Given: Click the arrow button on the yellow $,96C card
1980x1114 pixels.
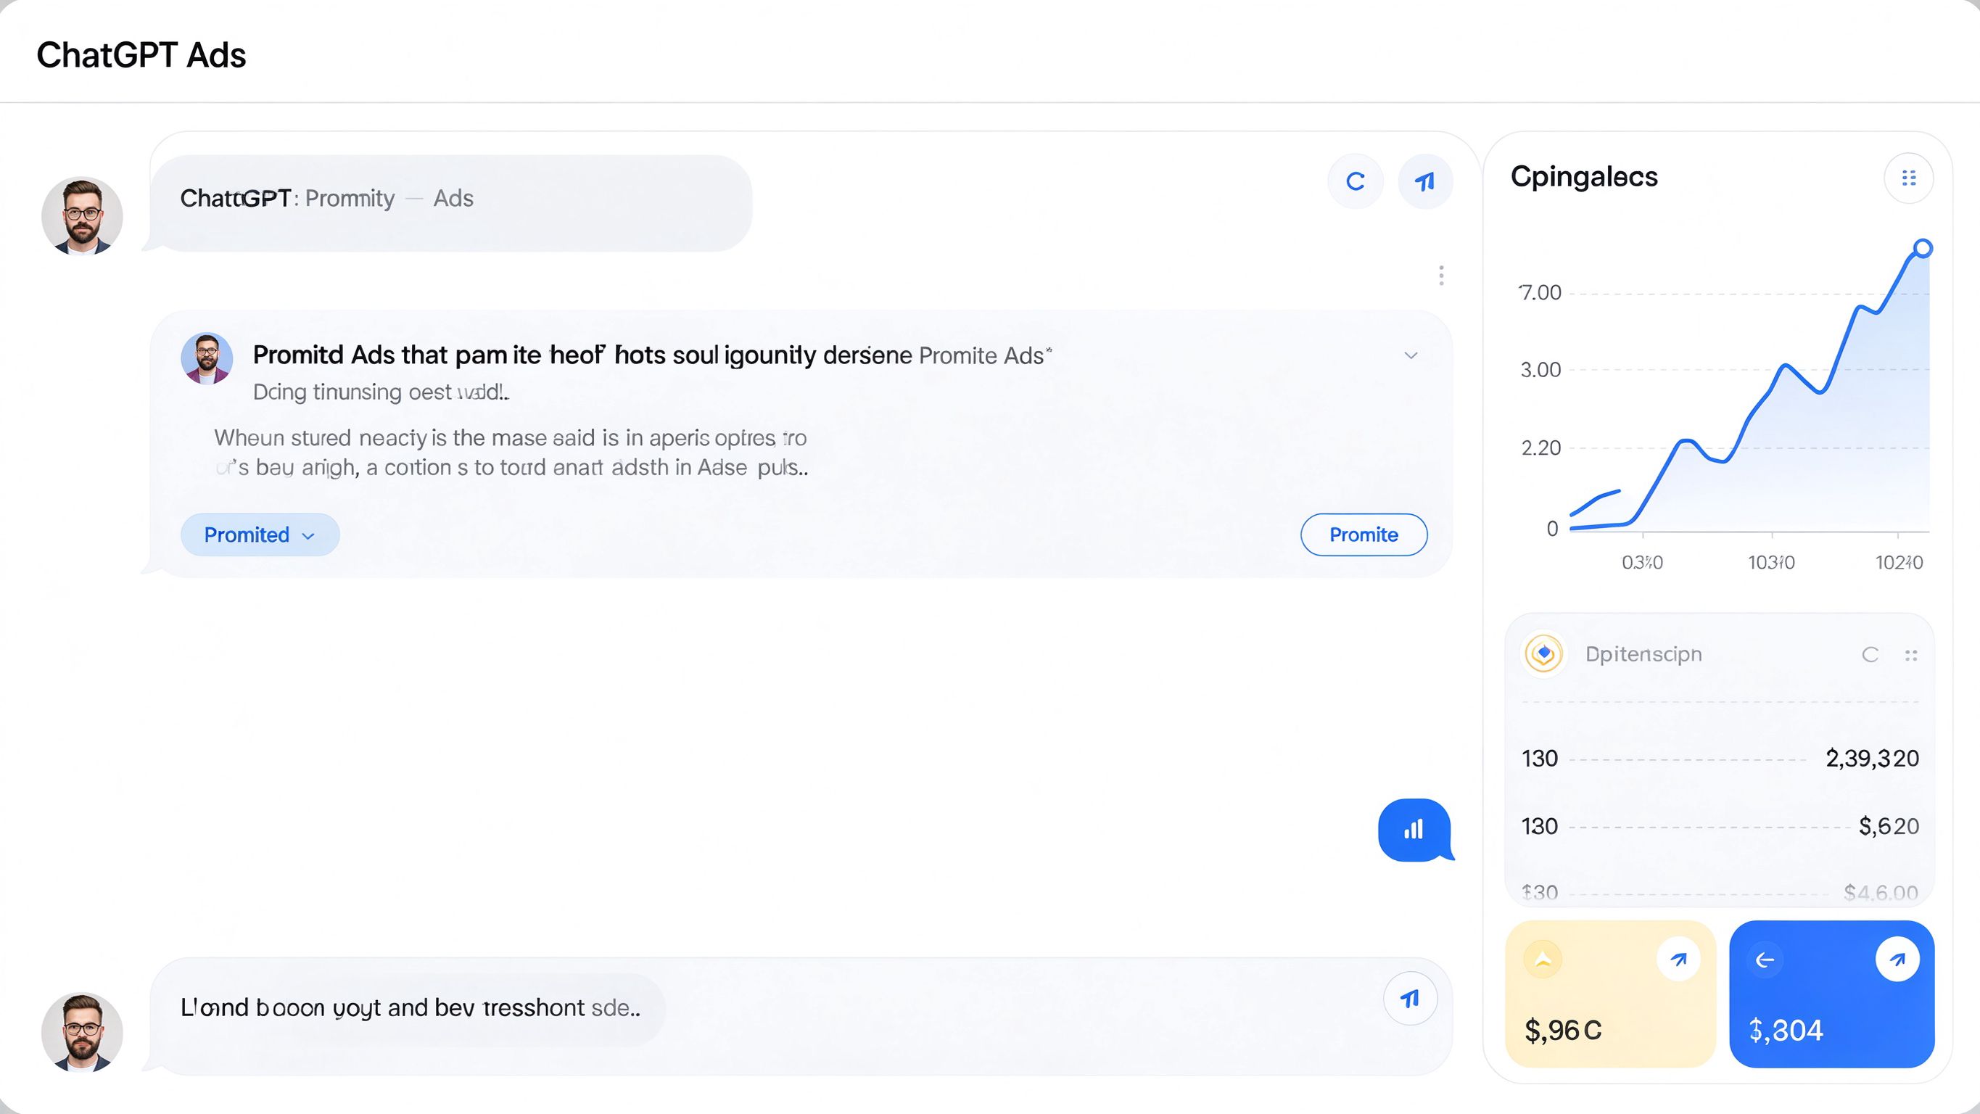Looking at the screenshot, I should point(1679,959).
